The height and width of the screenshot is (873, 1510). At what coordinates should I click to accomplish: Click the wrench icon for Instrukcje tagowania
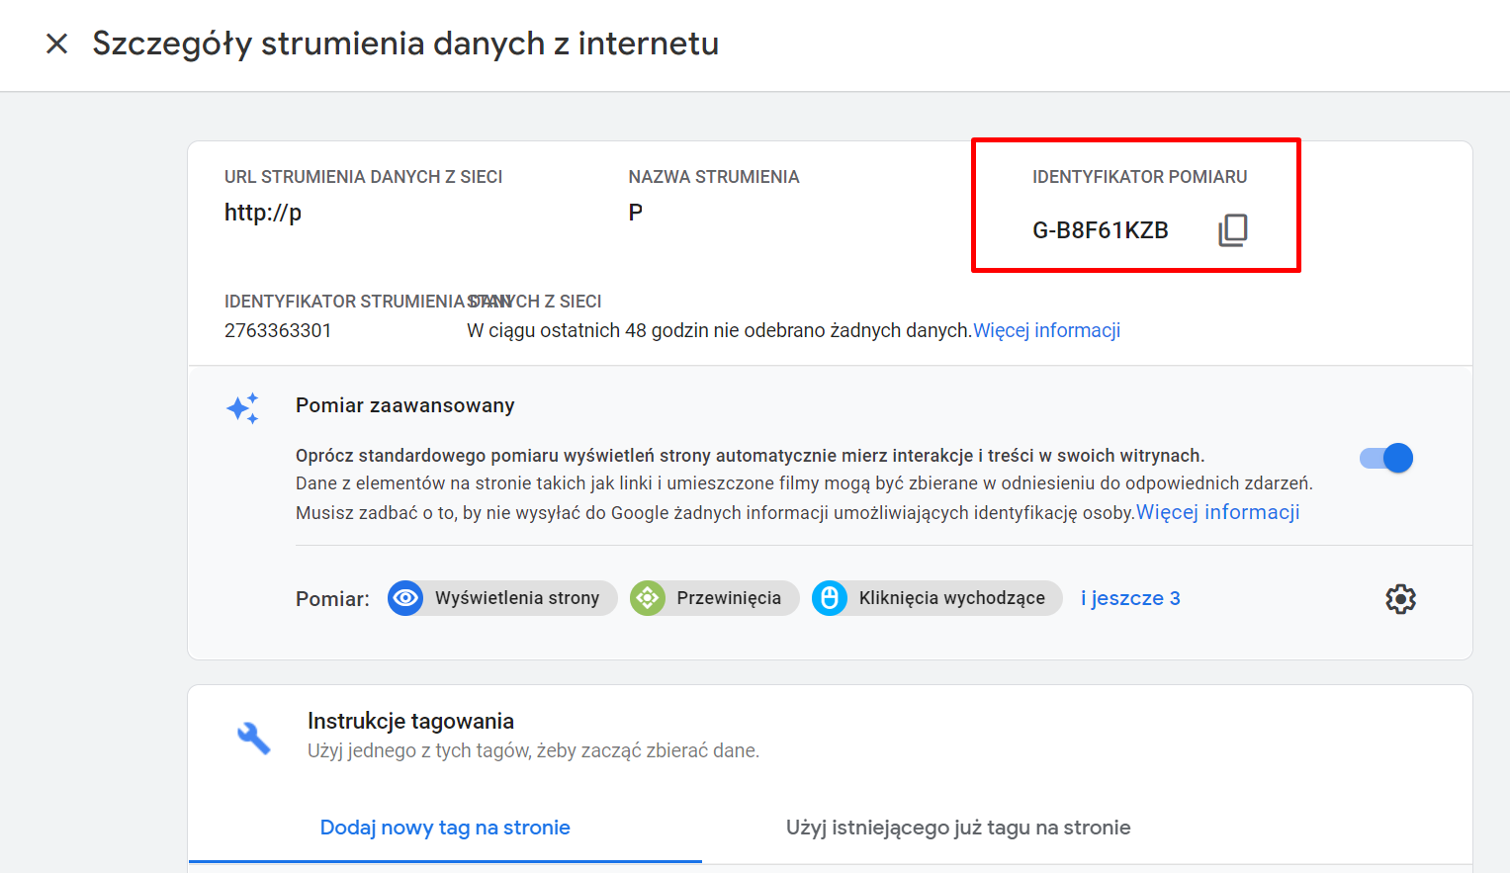pyautogui.click(x=254, y=738)
